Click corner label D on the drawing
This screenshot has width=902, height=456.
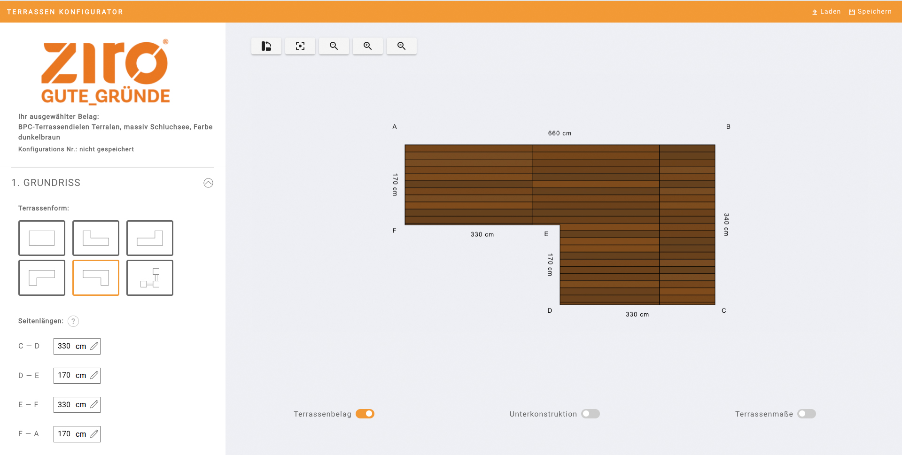[x=550, y=311]
